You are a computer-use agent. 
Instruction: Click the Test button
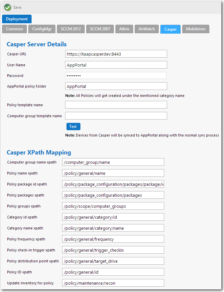tap(73, 127)
